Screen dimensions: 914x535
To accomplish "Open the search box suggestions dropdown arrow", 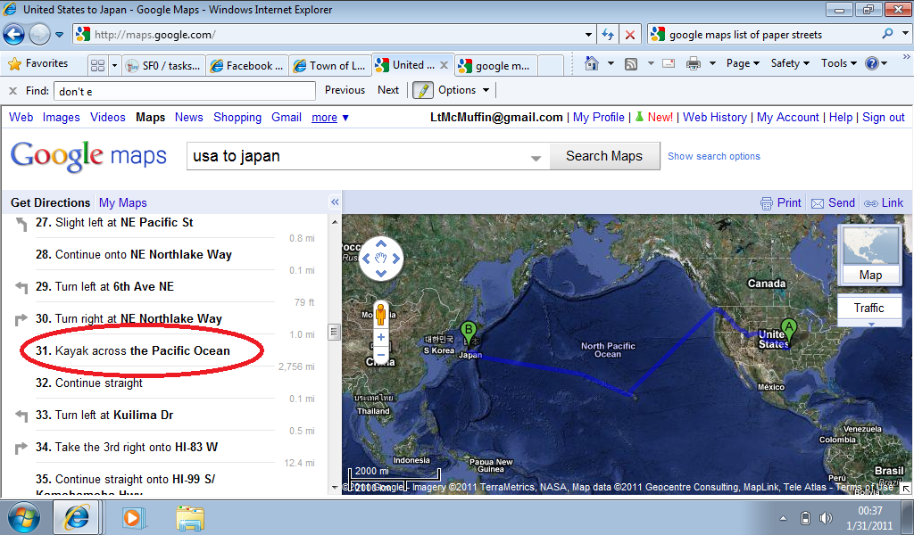I will [x=536, y=157].
